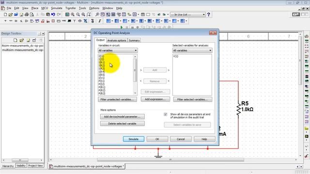Click the dialog Help button
The image size is (310, 174).
click(x=204, y=139)
